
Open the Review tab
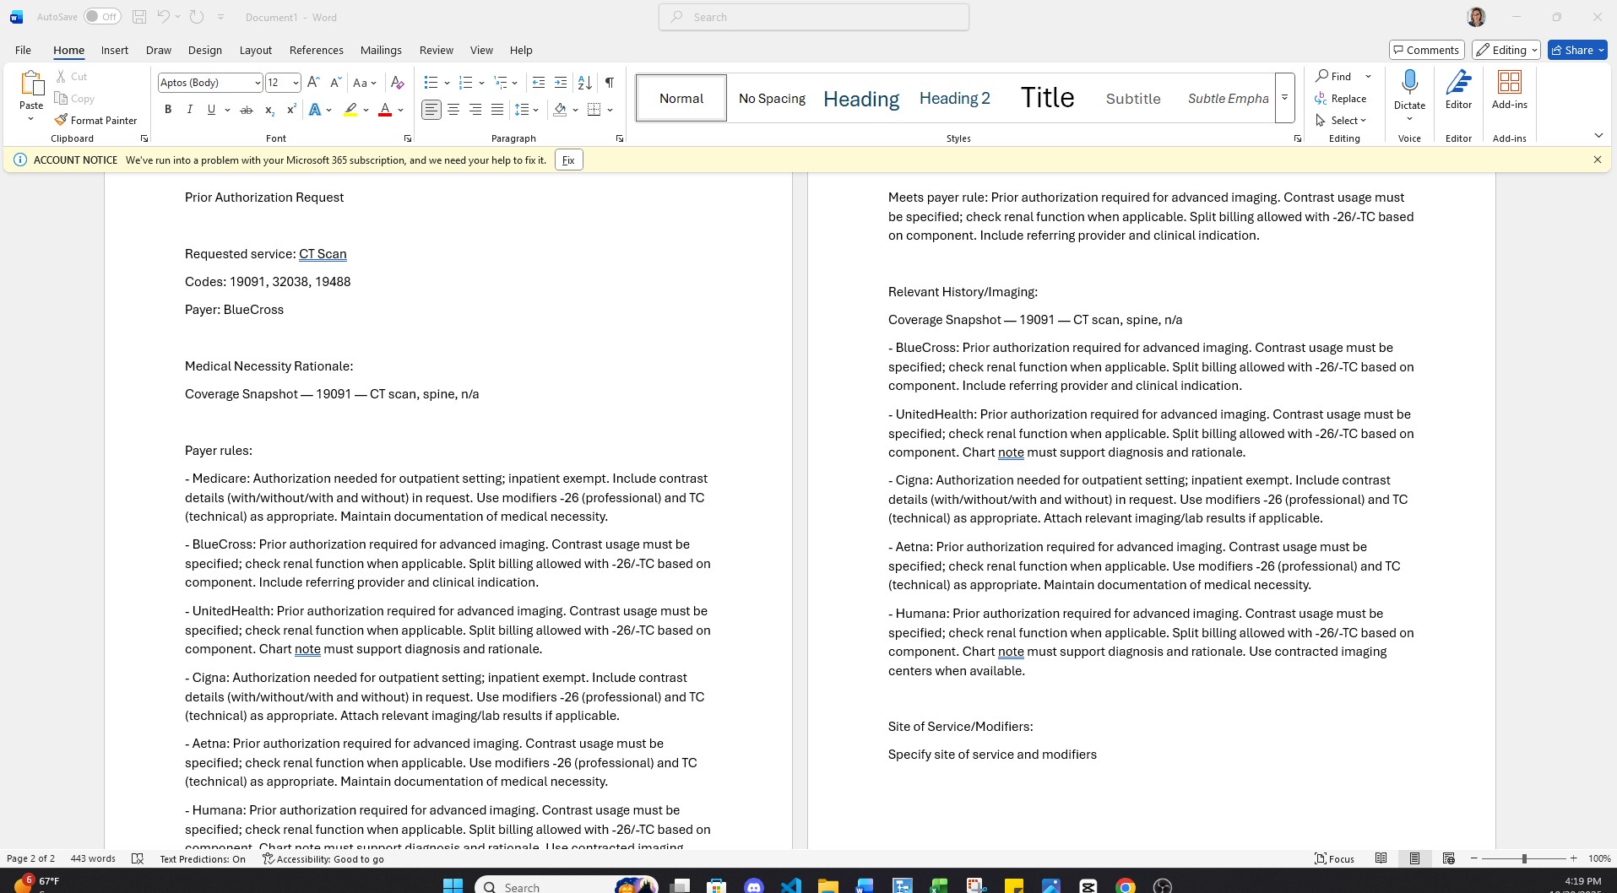(x=437, y=50)
